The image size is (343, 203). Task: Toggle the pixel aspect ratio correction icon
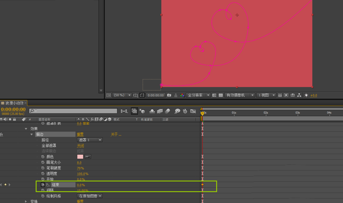[x=280, y=95]
